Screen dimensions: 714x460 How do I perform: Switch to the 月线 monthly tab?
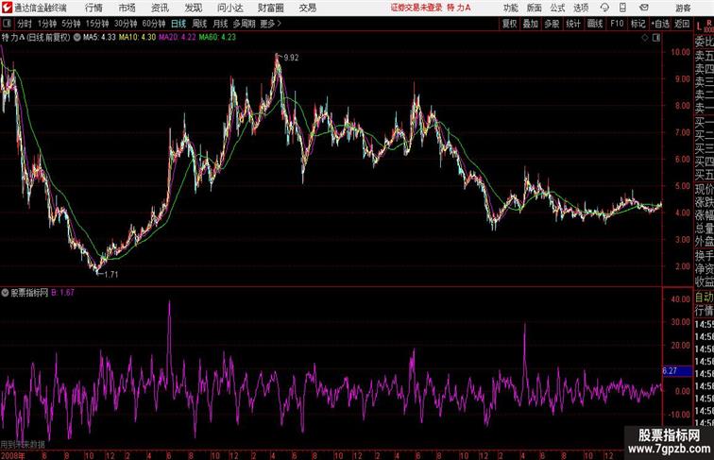(x=220, y=24)
